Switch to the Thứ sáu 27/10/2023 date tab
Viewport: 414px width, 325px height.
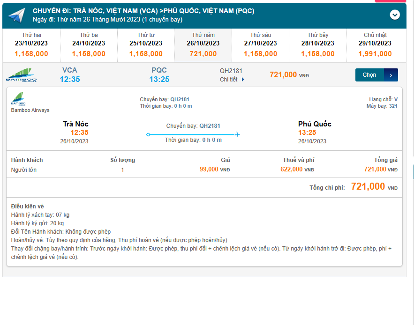click(x=261, y=45)
